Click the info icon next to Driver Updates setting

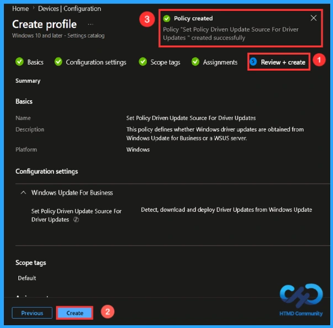click(x=76, y=220)
